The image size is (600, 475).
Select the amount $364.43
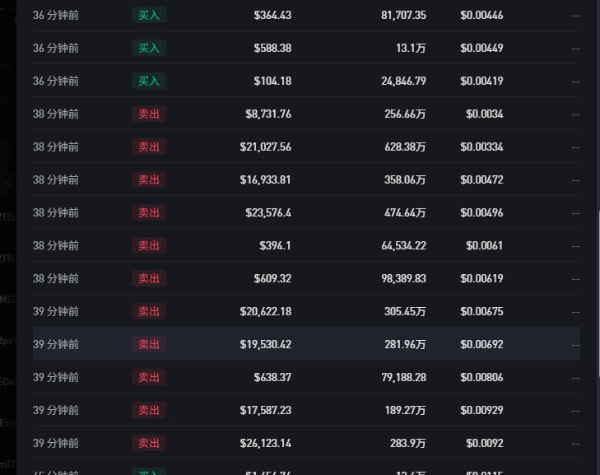point(272,15)
